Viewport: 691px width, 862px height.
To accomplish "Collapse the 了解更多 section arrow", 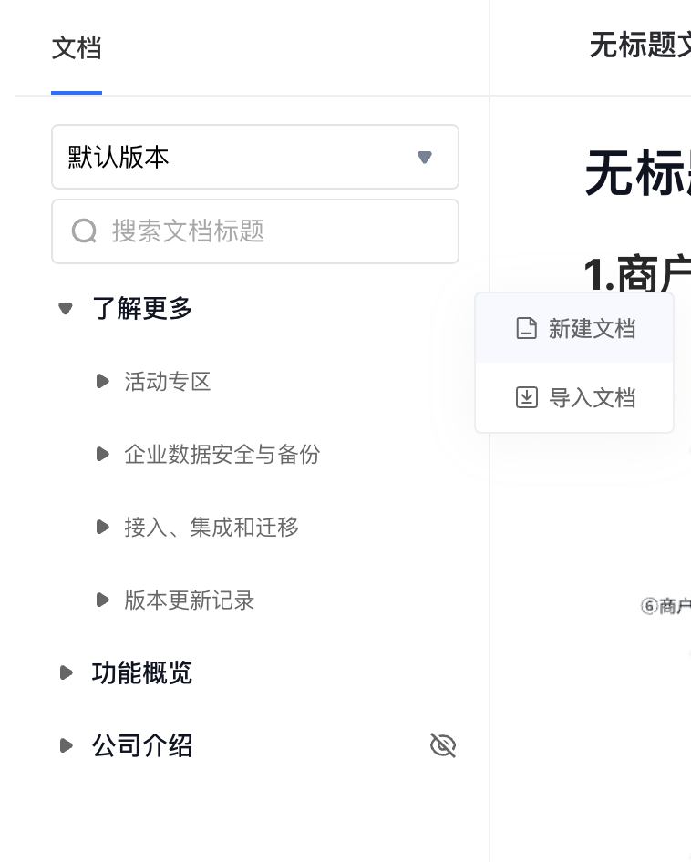I will (x=66, y=308).
